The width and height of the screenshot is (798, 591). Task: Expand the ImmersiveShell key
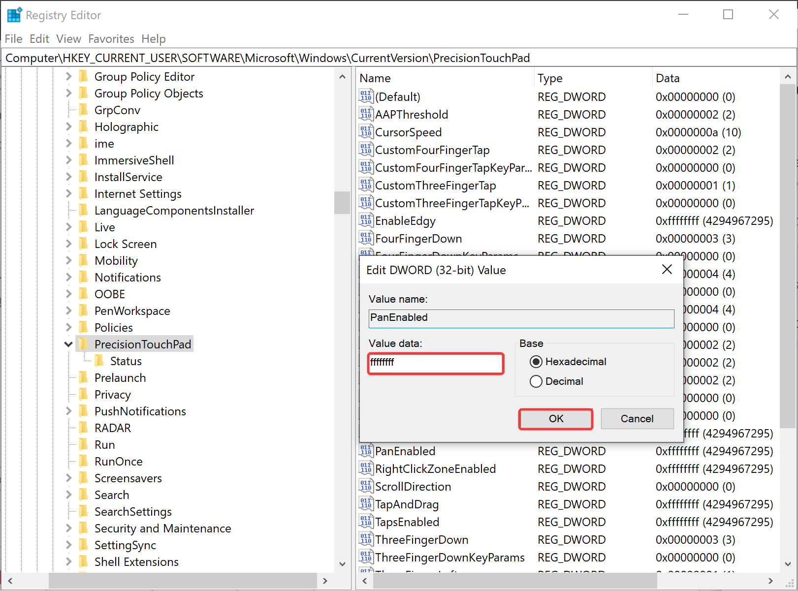click(x=68, y=160)
